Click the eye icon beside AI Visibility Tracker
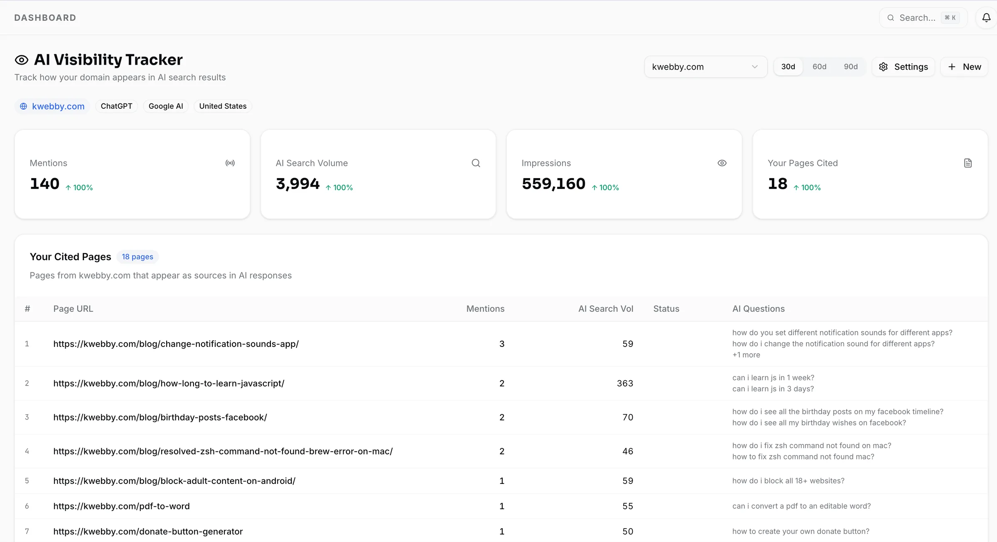 tap(22, 60)
